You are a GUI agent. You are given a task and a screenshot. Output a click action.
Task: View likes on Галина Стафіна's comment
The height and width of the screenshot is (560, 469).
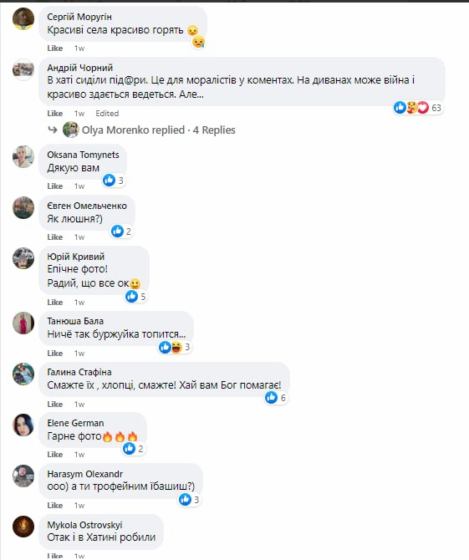(276, 398)
